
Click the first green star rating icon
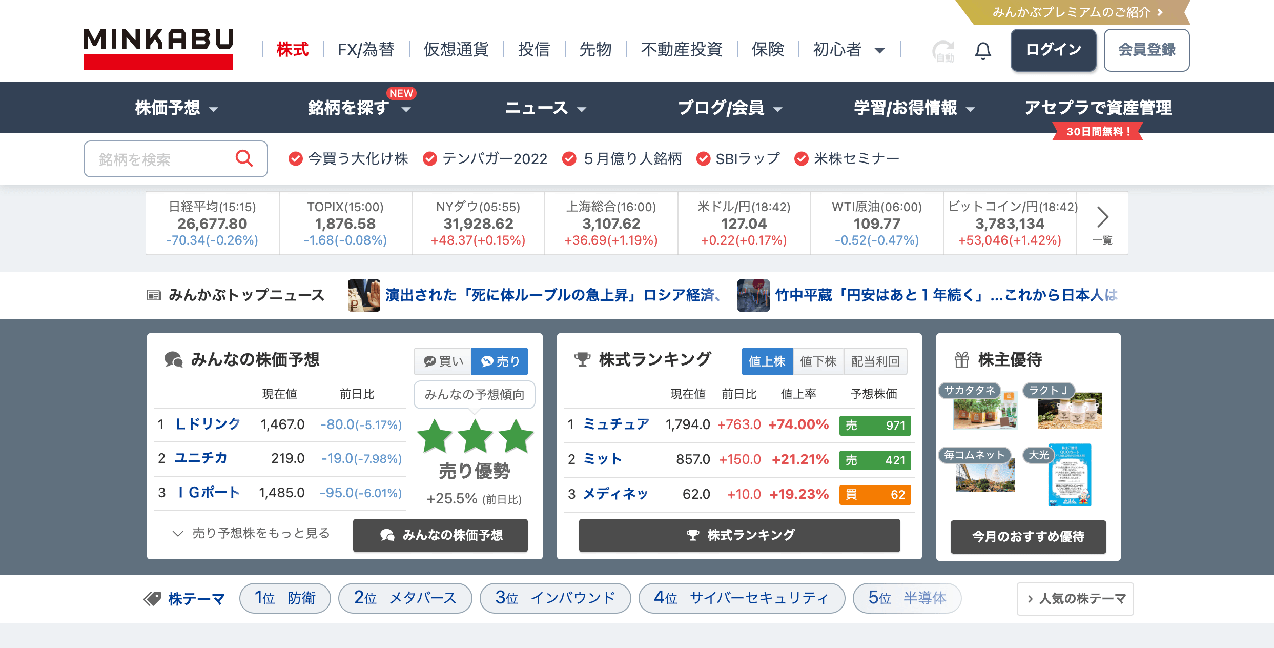point(435,436)
